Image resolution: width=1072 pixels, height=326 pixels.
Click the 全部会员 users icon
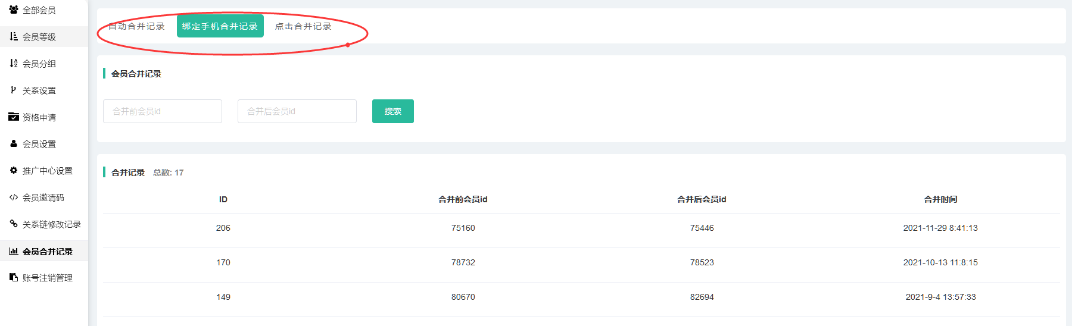click(14, 10)
